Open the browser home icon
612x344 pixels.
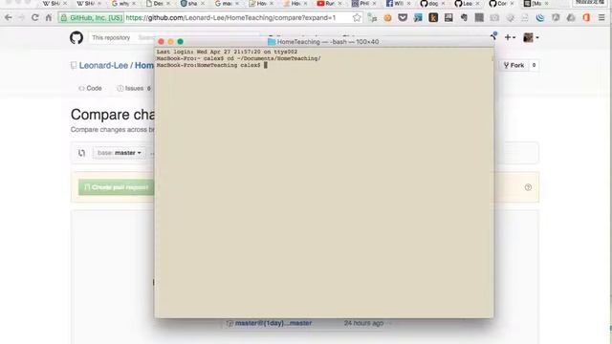[x=49, y=17]
